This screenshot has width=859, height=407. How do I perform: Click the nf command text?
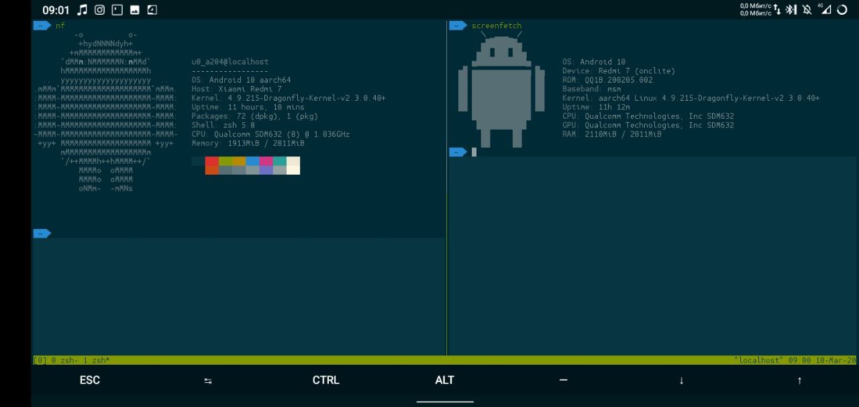pos(60,26)
